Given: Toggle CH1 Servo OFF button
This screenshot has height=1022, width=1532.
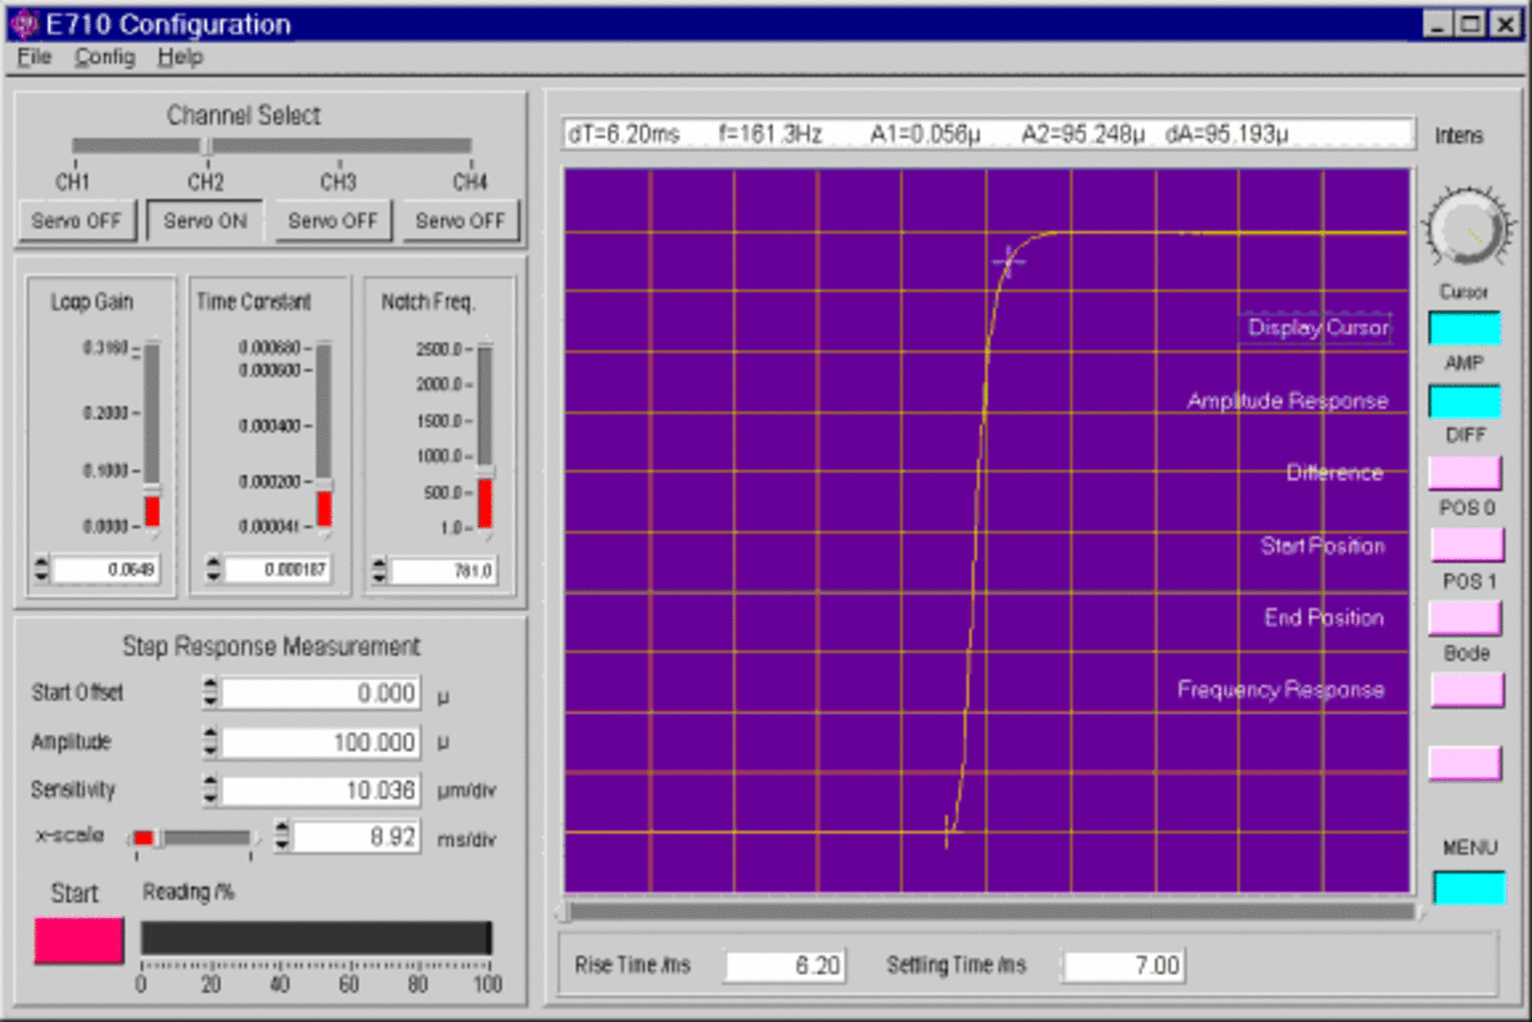Looking at the screenshot, I should point(77,221).
